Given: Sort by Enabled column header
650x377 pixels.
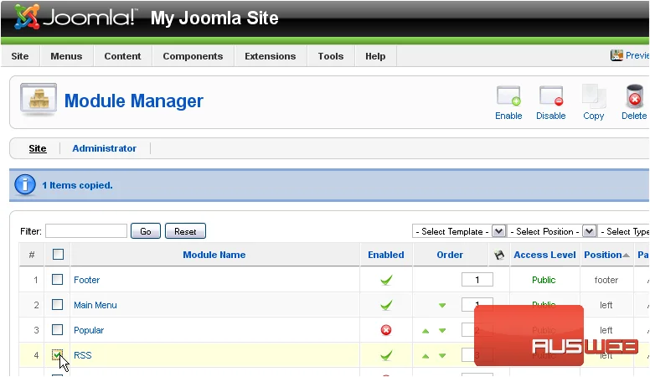Looking at the screenshot, I should click(386, 255).
